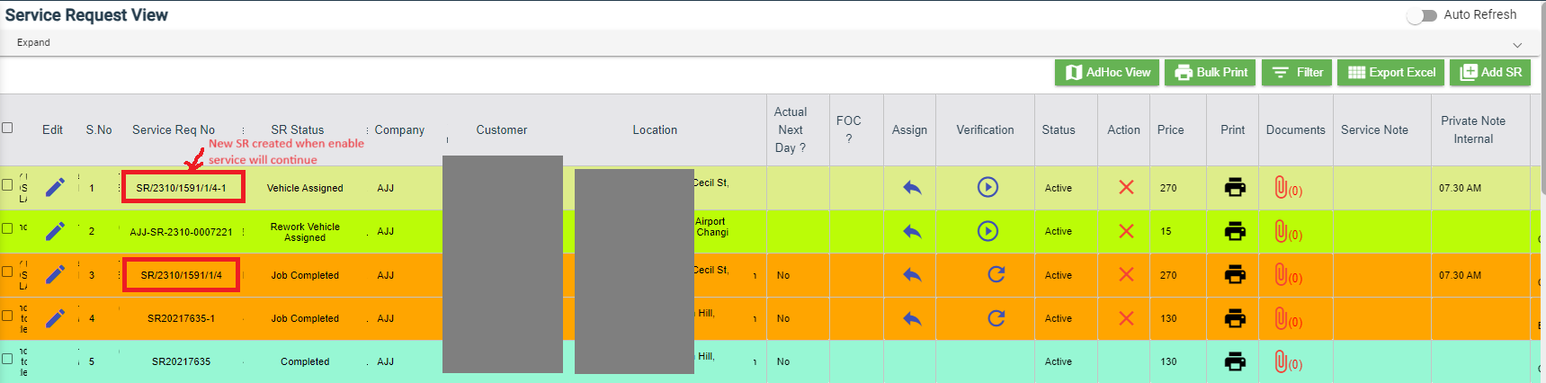This screenshot has width=1546, height=383.
Task: Sort by SR Status column header
Action: tap(297, 129)
